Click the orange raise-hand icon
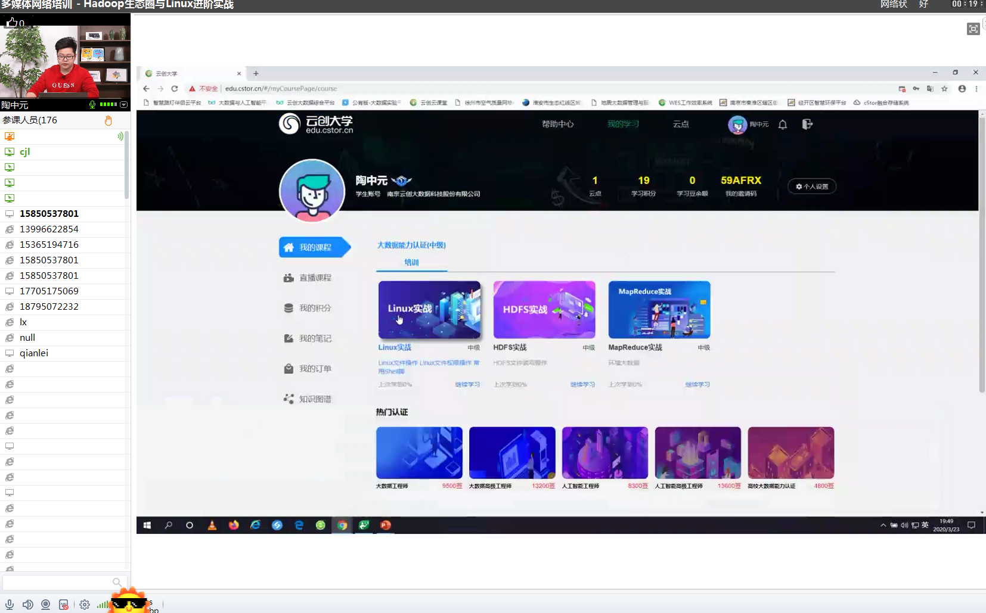Screen dimensions: 986x613 [x=108, y=120]
